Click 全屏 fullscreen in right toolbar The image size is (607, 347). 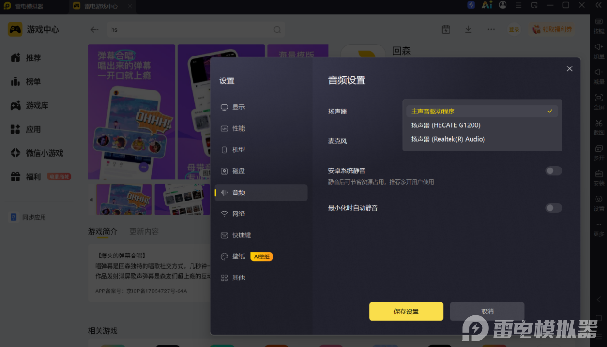599,101
